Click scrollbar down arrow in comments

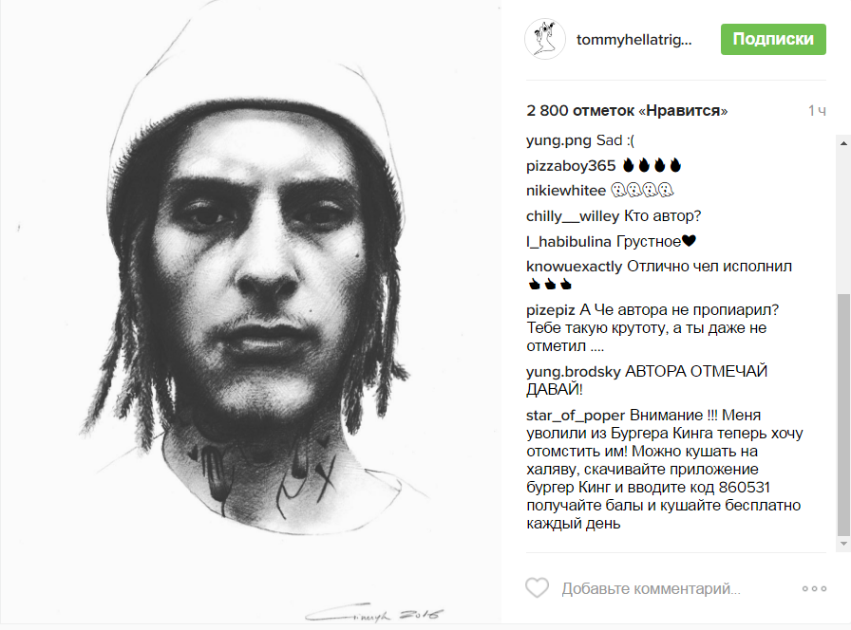point(843,544)
